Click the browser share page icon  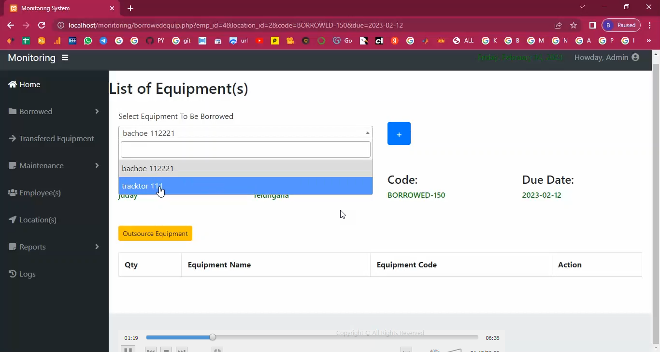(558, 25)
